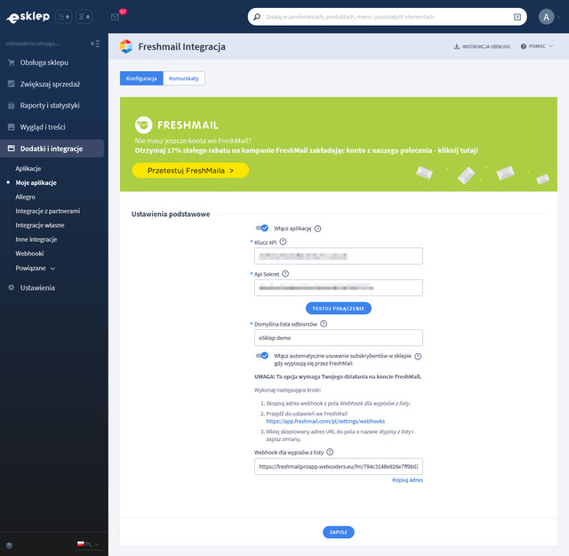Click the keyboard shortcut icon in search bar
The width and height of the screenshot is (569, 556).
[517, 17]
